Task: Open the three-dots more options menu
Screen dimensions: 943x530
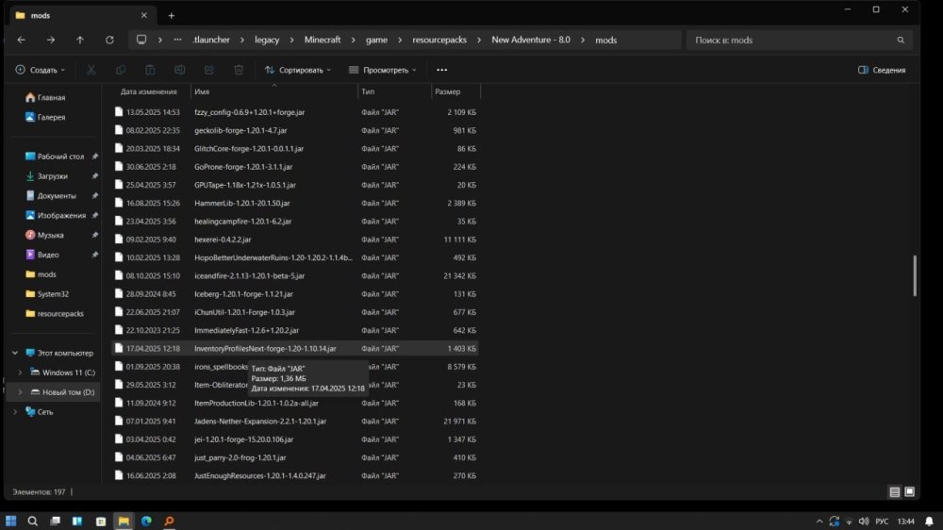Action: point(442,70)
